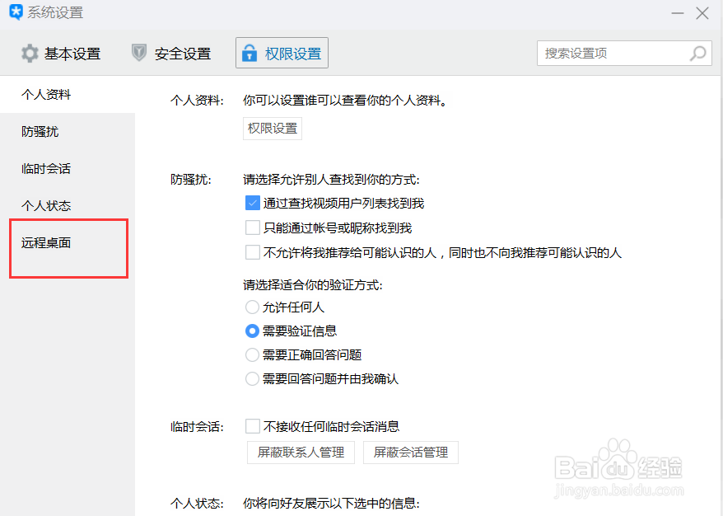Choose 需要回答问题并由我确认
Screen dimensions: 723x516
click(252, 378)
